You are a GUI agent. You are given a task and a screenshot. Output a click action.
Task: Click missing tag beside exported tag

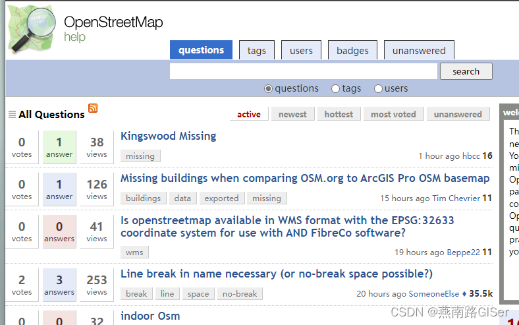coord(267,198)
